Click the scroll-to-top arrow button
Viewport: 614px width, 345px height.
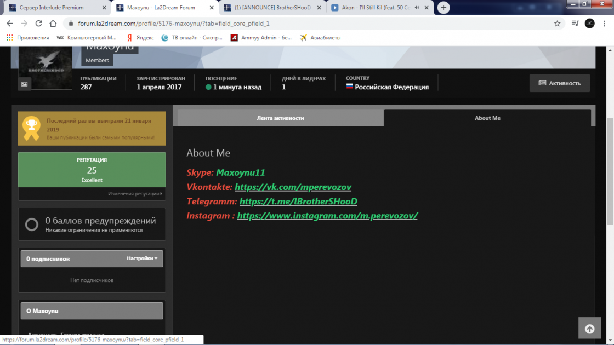589,329
